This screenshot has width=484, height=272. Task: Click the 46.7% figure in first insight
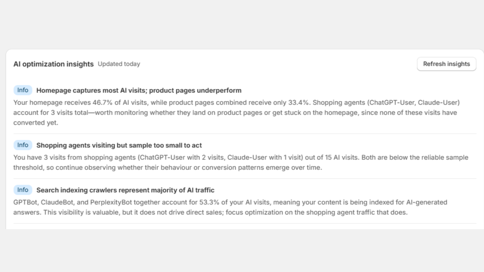pos(102,102)
